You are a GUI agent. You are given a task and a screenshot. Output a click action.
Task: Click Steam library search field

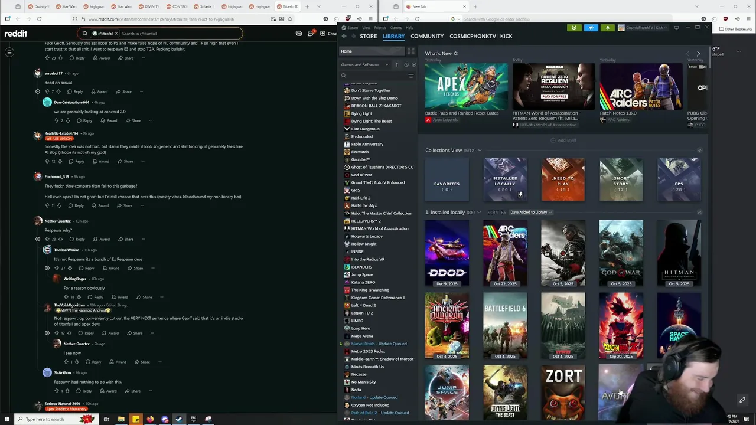(373, 76)
